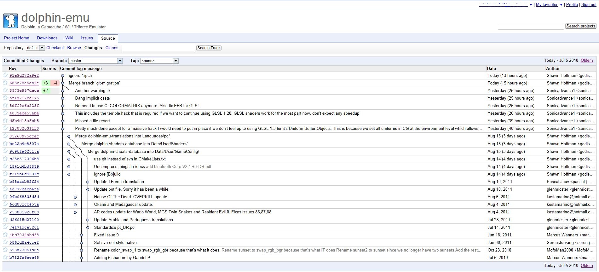Screen dimensions: 599x272
Task: Toggle star for revision 6cd03fcb453a
Action: [5, 204]
